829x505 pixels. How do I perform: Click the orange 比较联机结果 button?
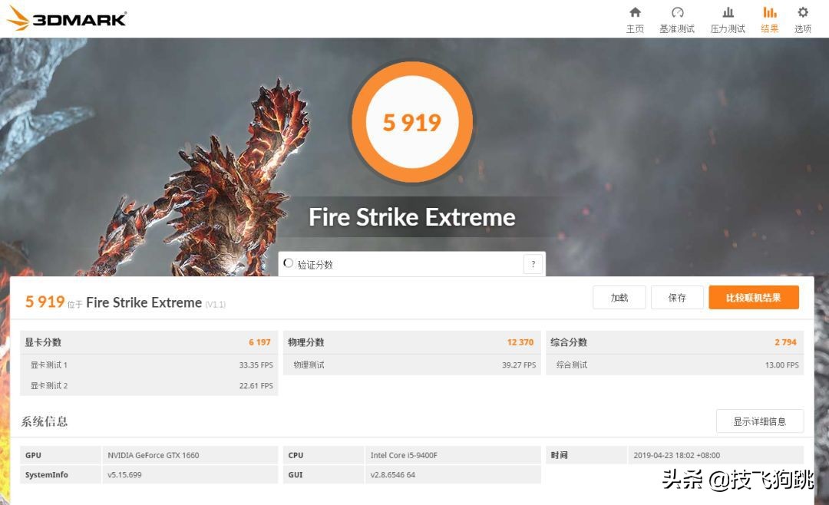tap(754, 297)
